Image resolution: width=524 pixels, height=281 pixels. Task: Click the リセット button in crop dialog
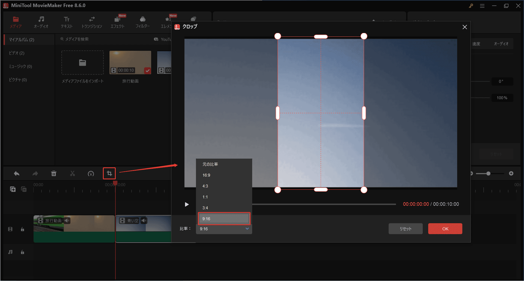[x=405, y=229]
